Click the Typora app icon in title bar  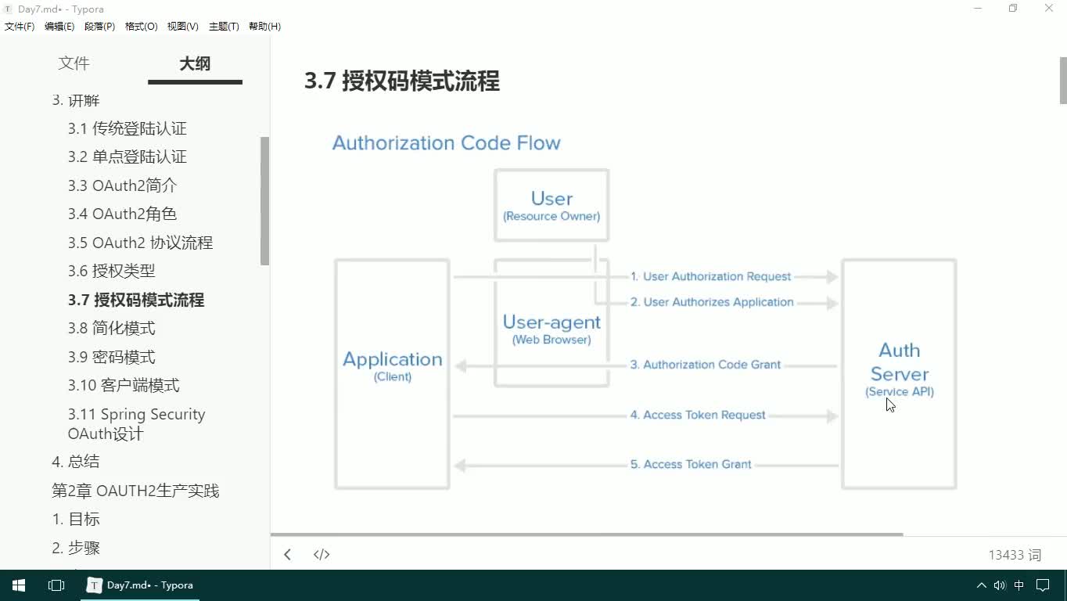8,9
